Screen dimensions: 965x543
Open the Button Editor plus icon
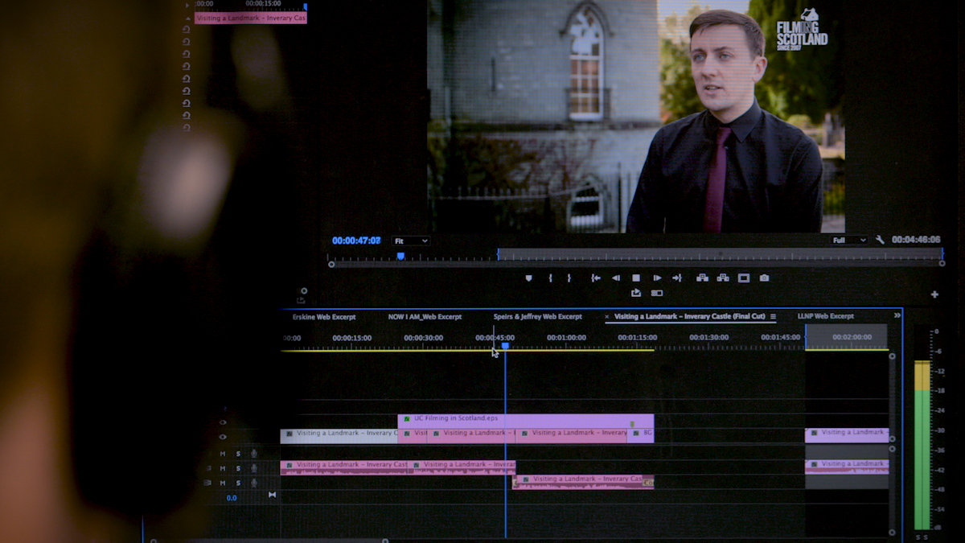[x=934, y=294]
